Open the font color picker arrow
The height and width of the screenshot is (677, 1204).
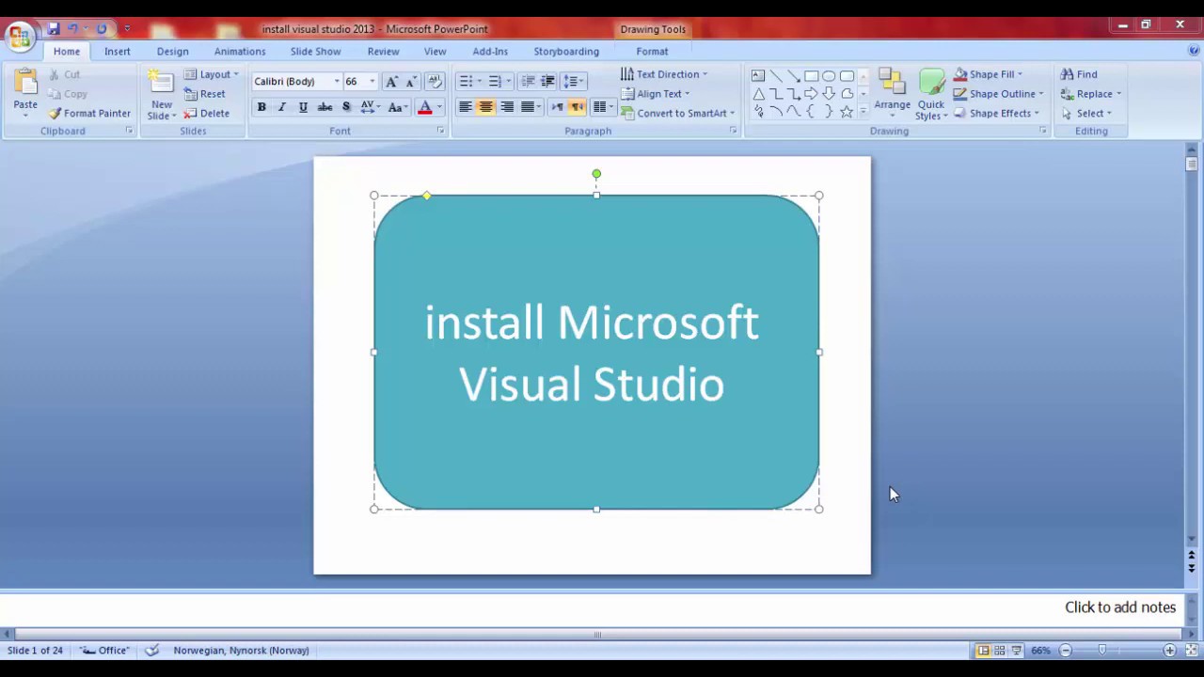pos(438,107)
